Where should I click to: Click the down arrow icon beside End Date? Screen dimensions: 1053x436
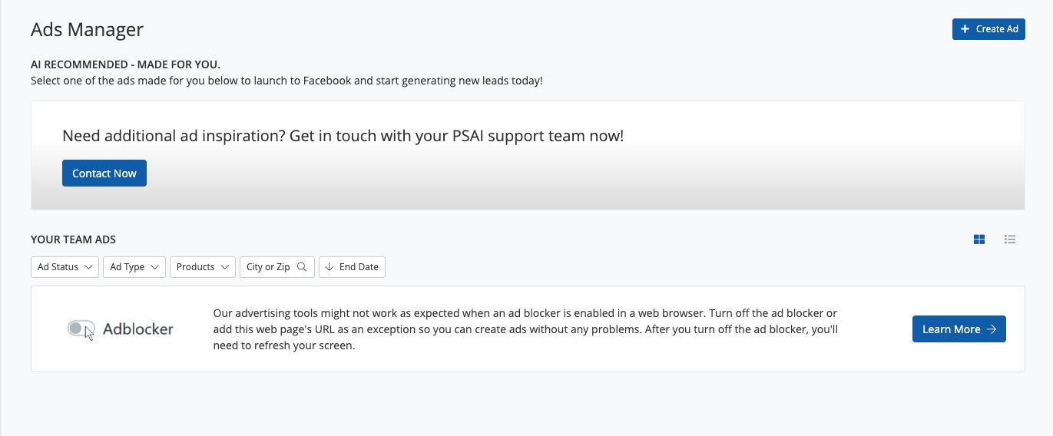[x=329, y=267]
